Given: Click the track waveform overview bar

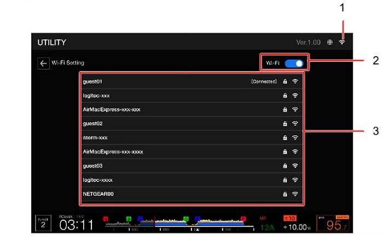Looking at the screenshot, I should click(175, 223).
